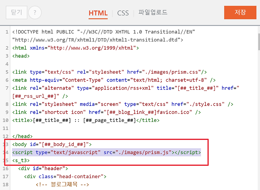Click the style.css stylesheet line
260x190 pixels.
click(x=123, y=104)
